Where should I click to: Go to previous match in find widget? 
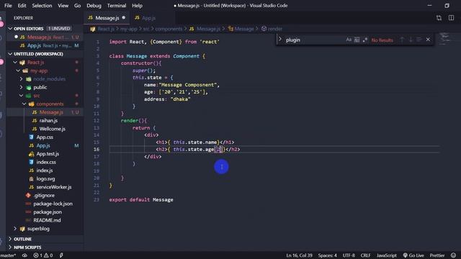pos(402,40)
